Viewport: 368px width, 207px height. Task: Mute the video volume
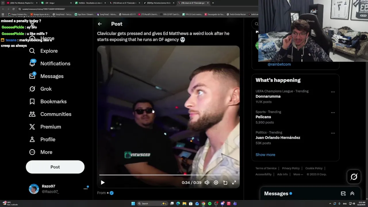(207, 183)
